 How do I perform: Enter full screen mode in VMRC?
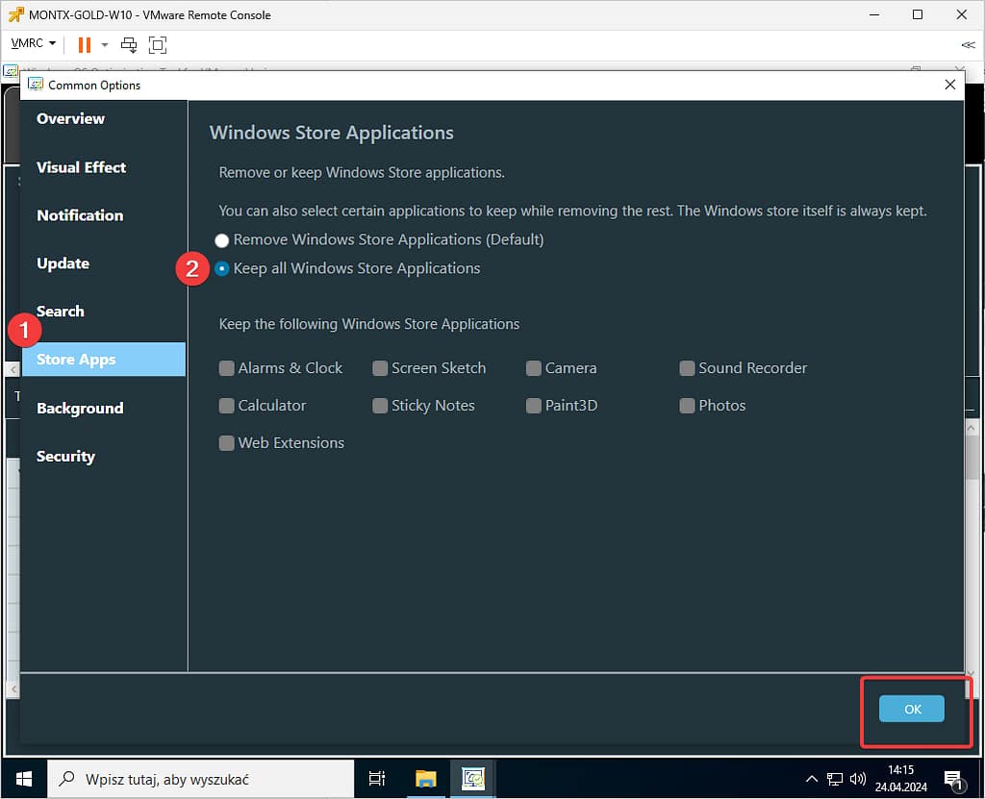tap(157, 44)
